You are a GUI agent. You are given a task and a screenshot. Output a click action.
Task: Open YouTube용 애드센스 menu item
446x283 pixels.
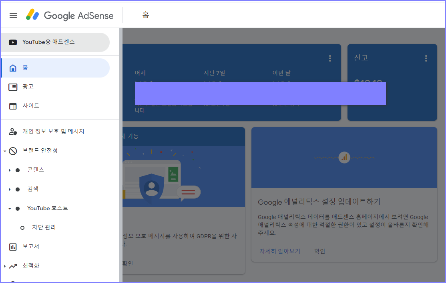[56, 42]
